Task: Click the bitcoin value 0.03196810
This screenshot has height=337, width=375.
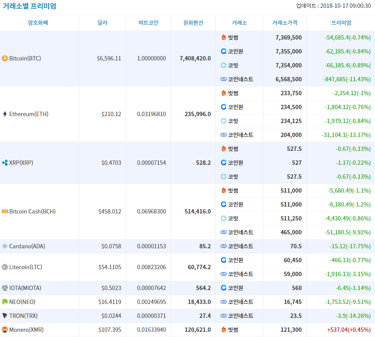Action: [151, 114]
